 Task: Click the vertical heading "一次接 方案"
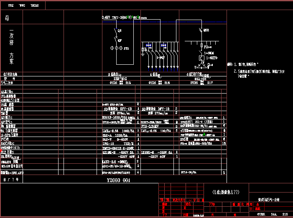[x=11, y=47]
